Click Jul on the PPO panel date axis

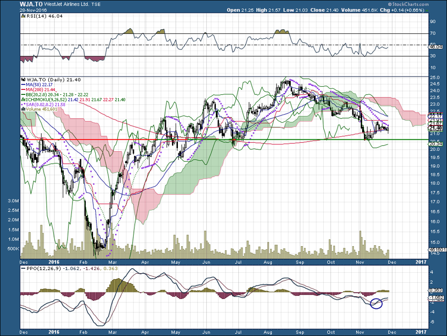[238, 332]
